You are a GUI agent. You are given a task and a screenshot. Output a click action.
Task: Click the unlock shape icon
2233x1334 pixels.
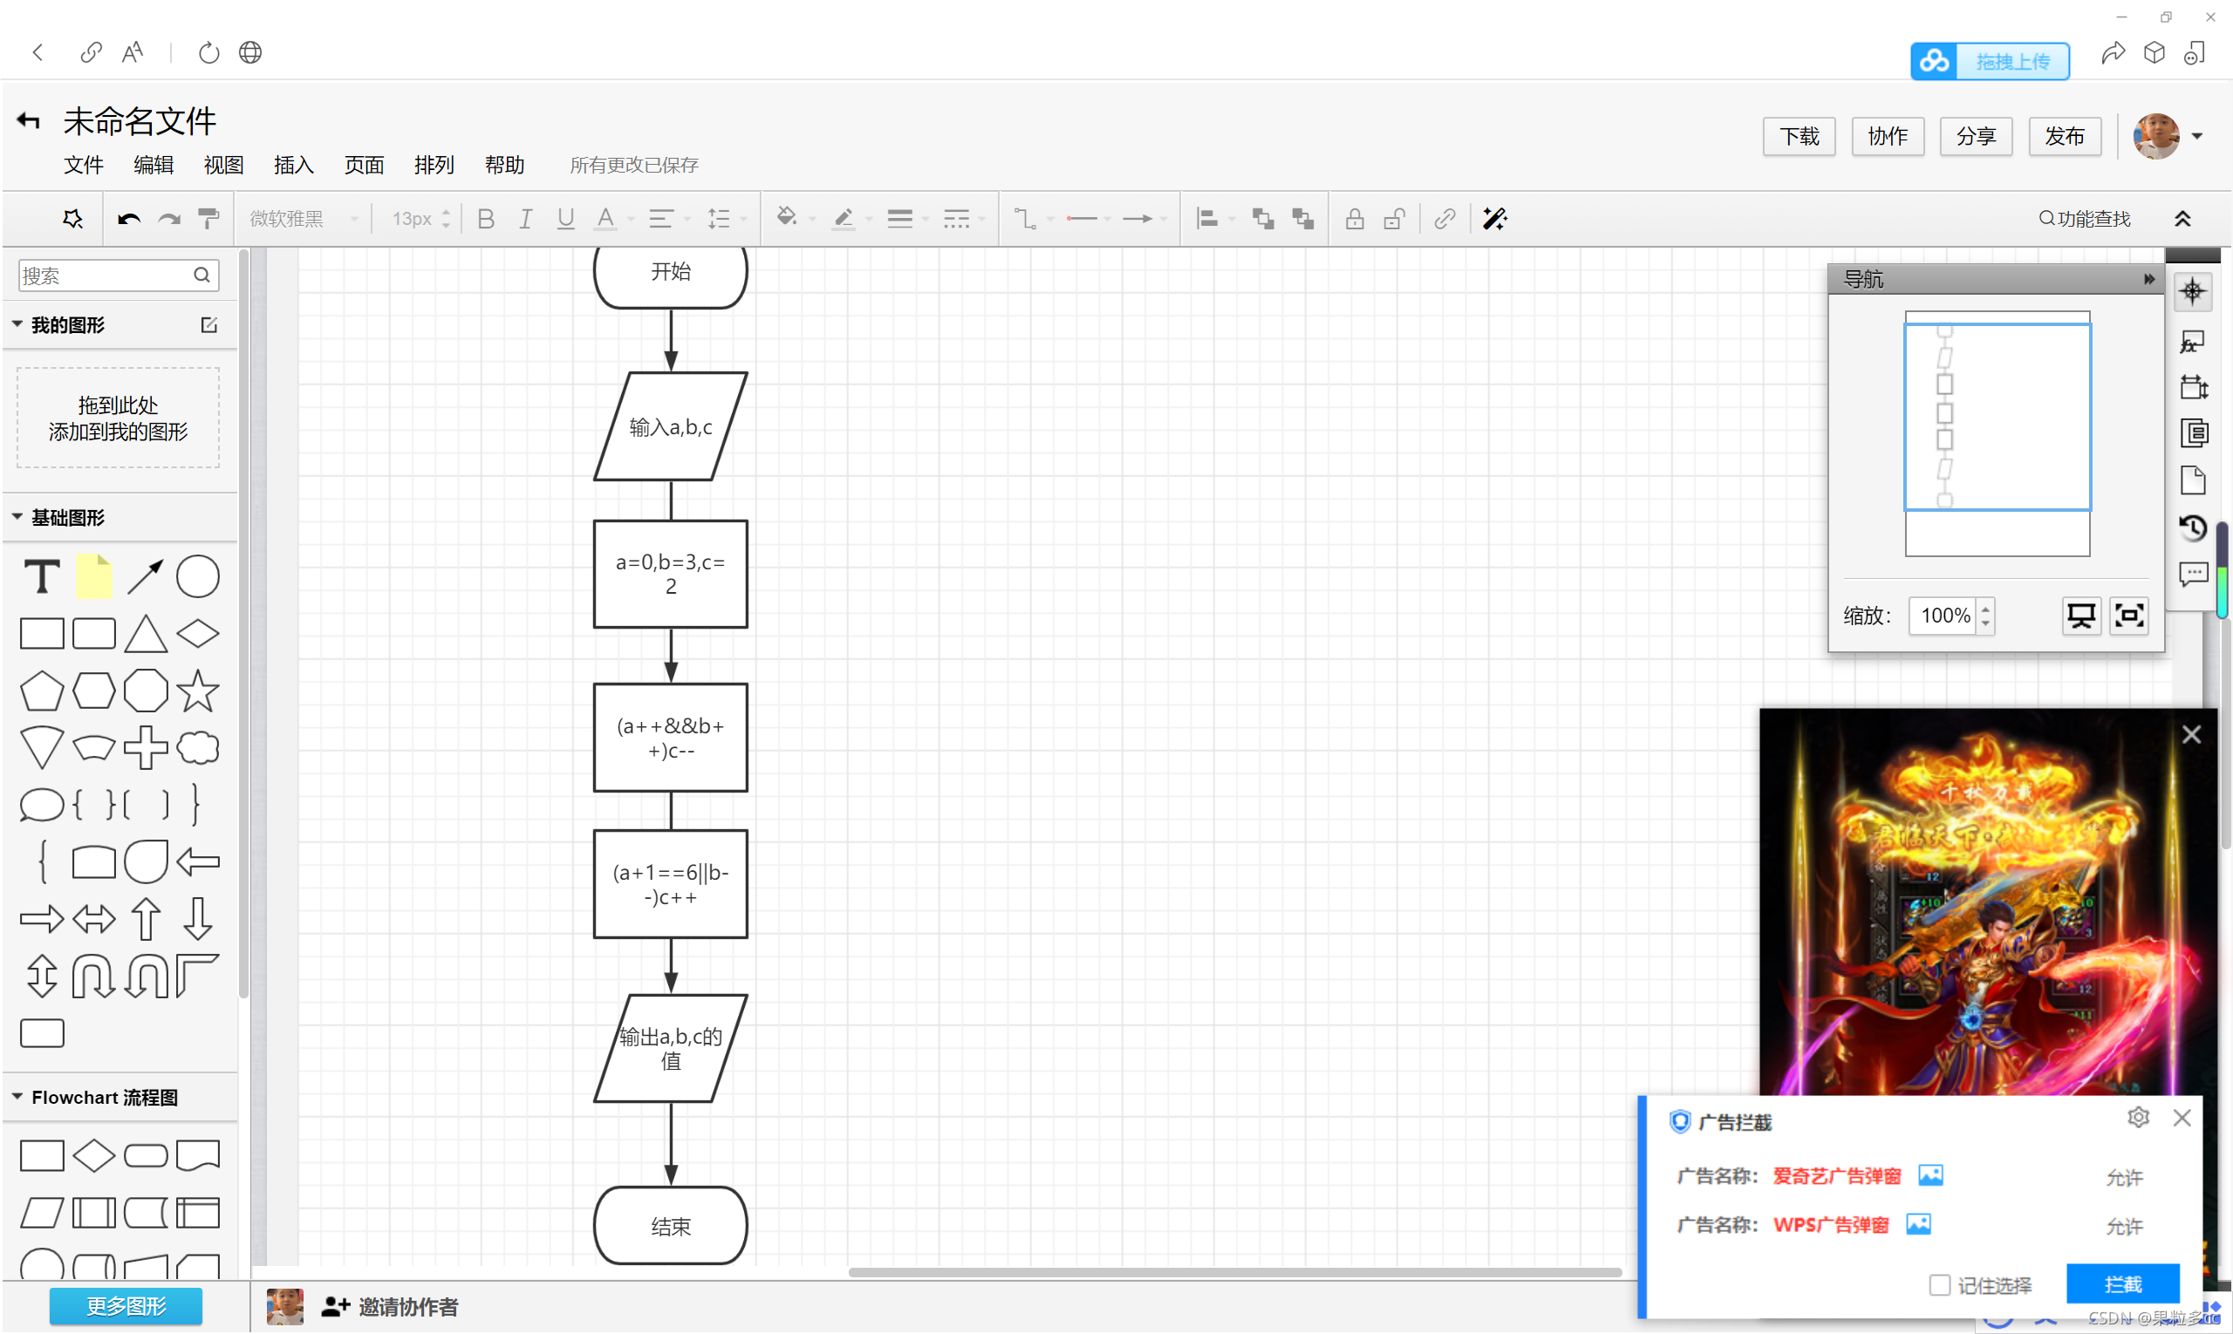point(1394,219)
